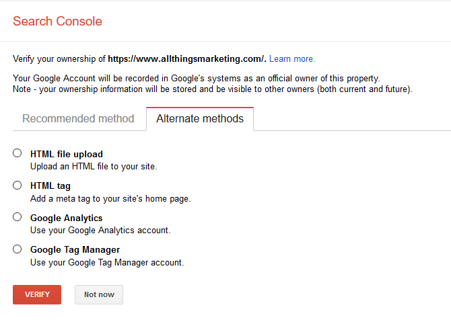Open the Alternate methods tab
This screenshot has width=451, height=330.
coord(200,118)
